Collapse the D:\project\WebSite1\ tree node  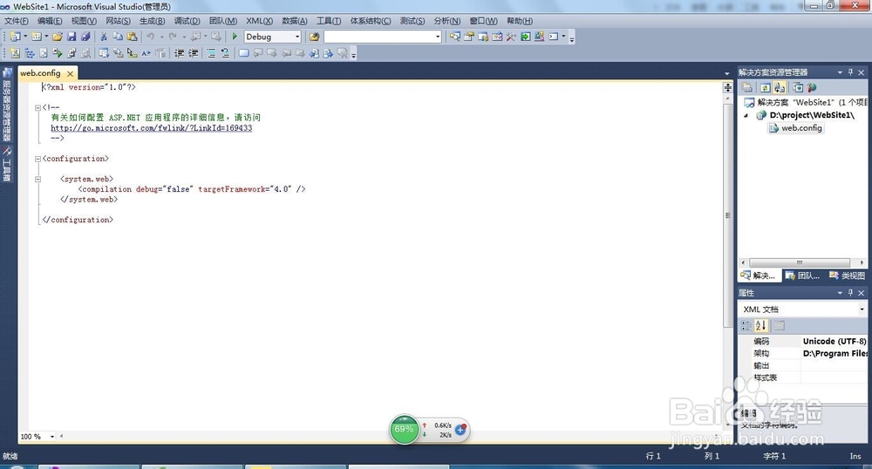click(x=746, y=116)
